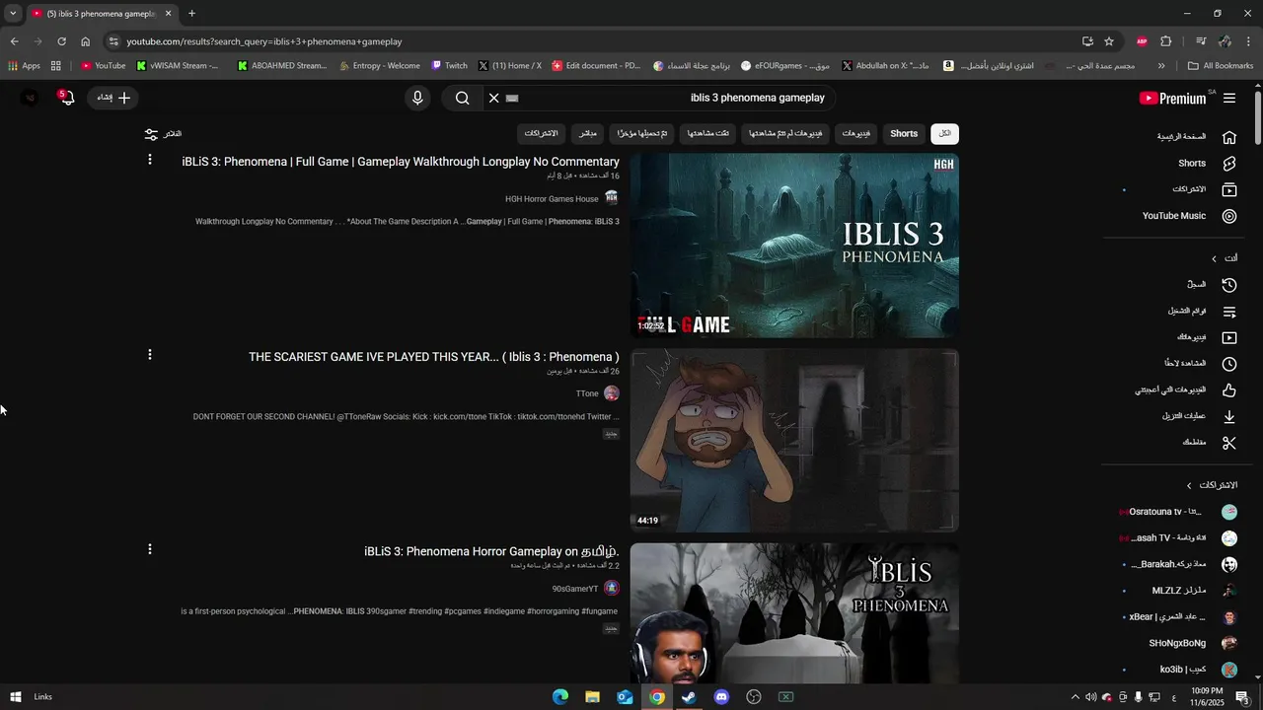Open search filters icon
1263x710 pixels.
(151, 134)
